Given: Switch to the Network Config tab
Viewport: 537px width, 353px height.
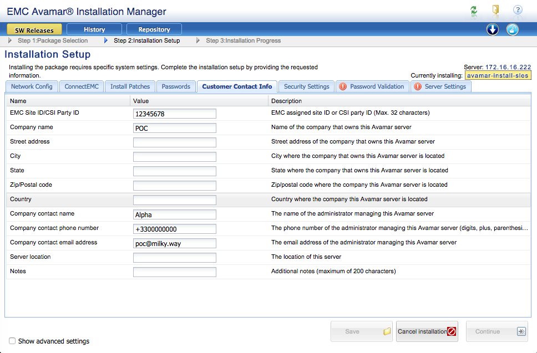Looking at the screenshot, I should 32,86.
